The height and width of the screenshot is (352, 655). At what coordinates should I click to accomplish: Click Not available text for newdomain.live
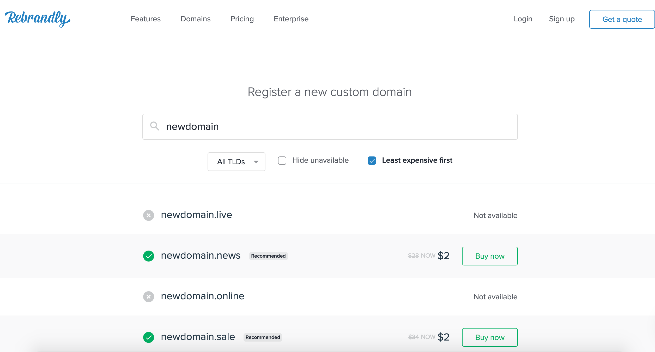tap(495, 215)
